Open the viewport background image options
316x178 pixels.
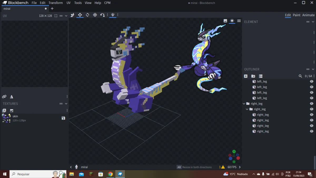225,21
